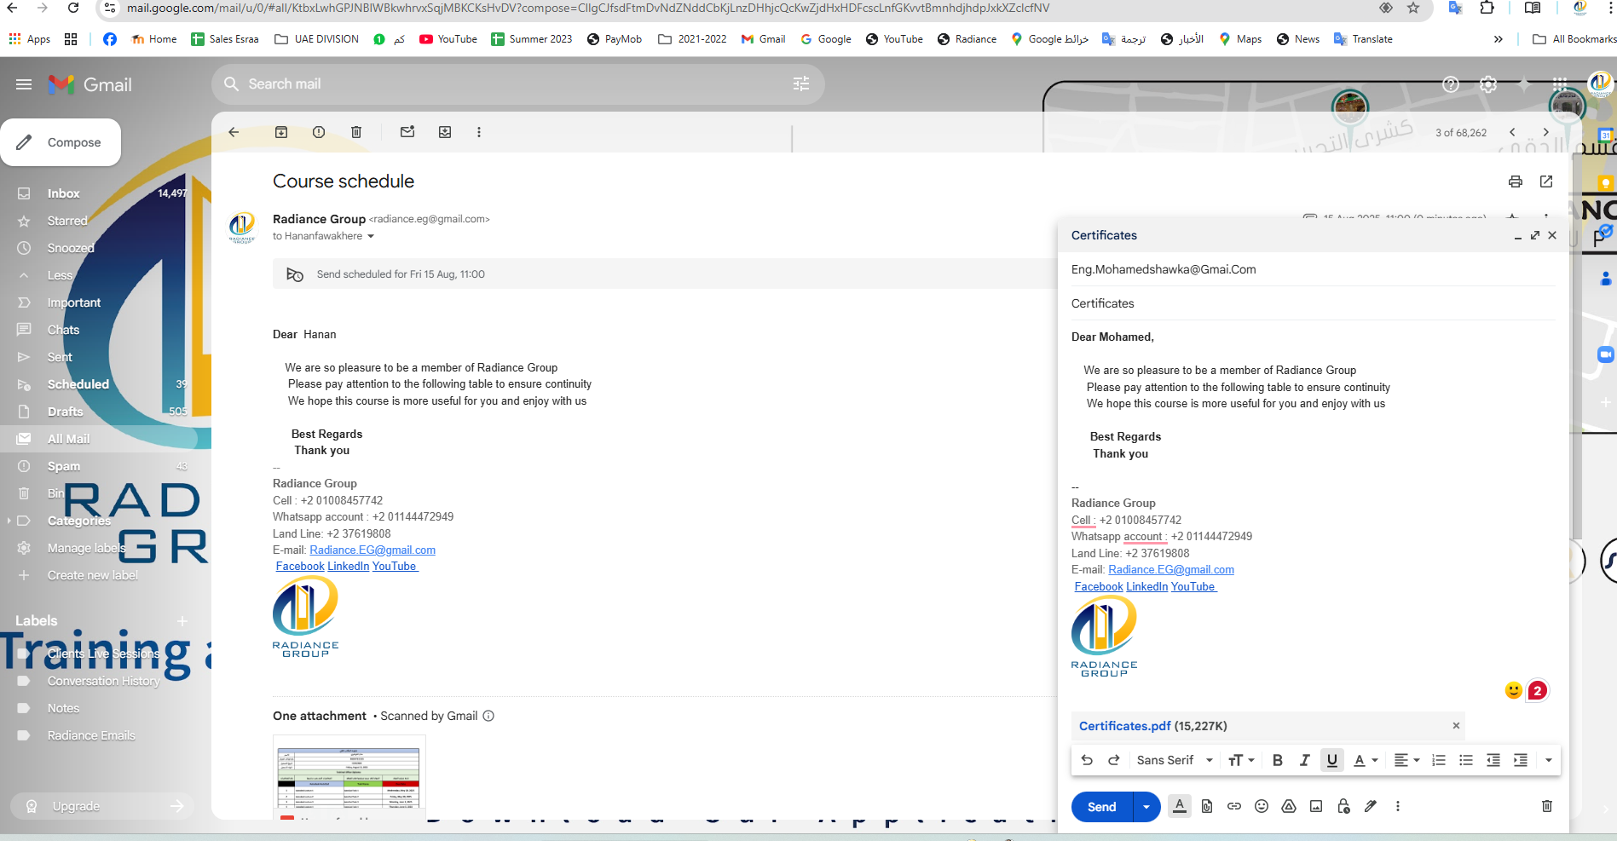Open Certificates.pdf attachment link
Viewport: 1617px width, 841px height.
tap(1124, 726)
